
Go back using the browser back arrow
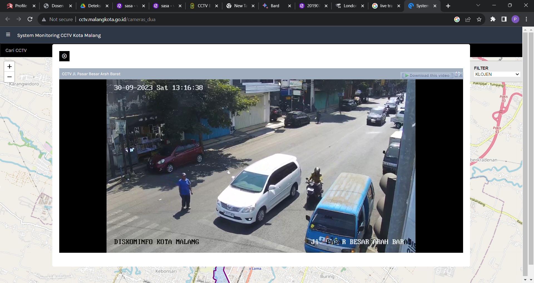click(x=8, y=19)
